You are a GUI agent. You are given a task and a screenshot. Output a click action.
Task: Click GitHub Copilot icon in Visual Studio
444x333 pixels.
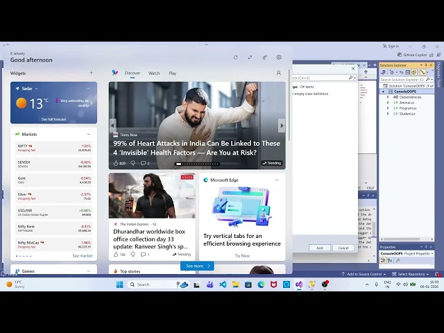(x=400, y=55)
